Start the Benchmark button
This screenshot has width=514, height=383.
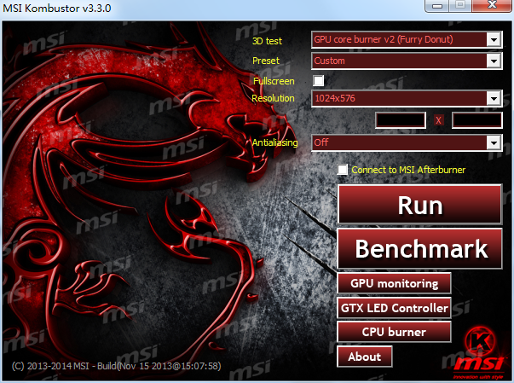[421, 248]
